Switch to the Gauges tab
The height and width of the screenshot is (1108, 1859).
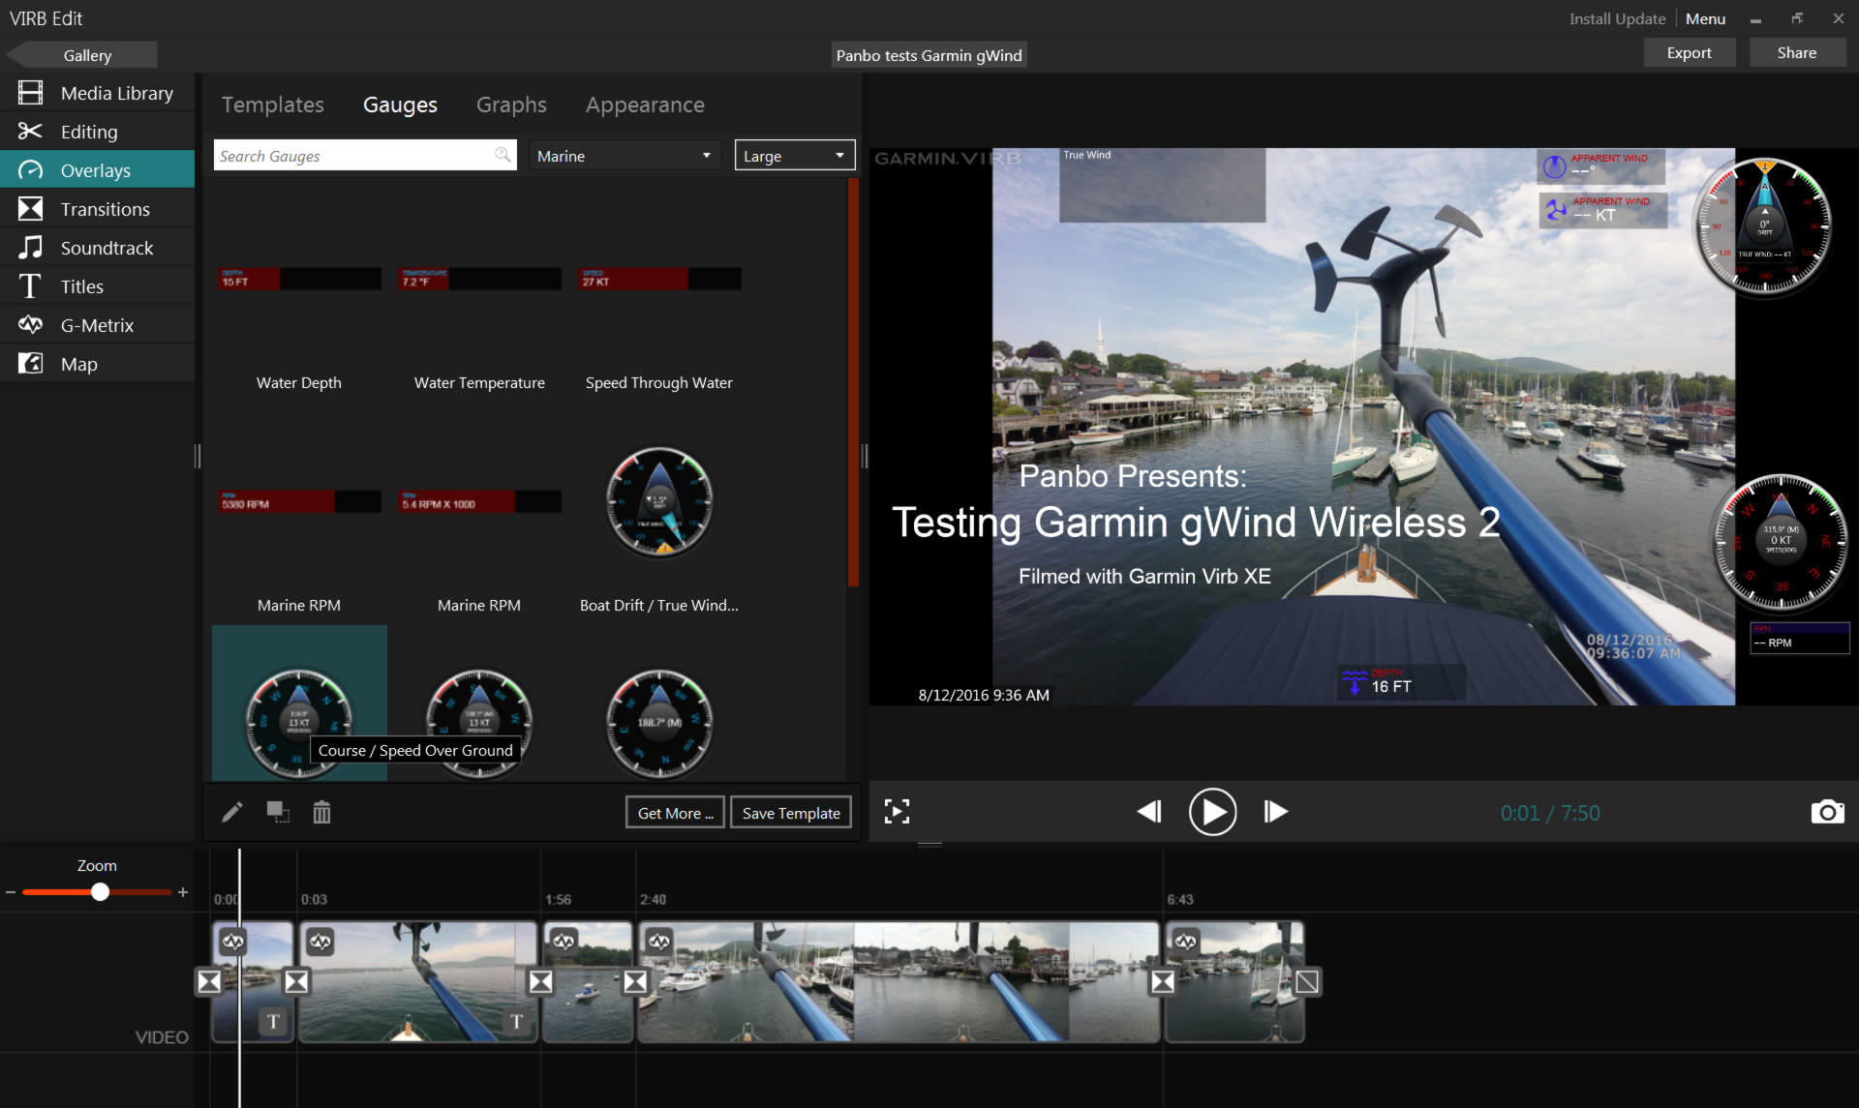[400, 105]
